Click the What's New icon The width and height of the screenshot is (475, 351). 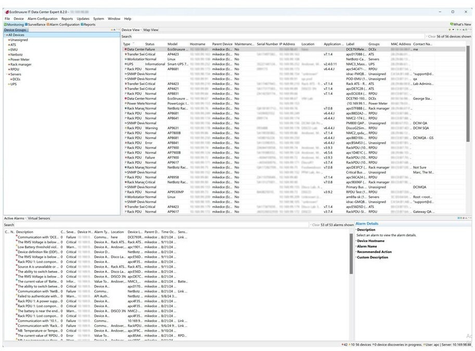[451, 24]
